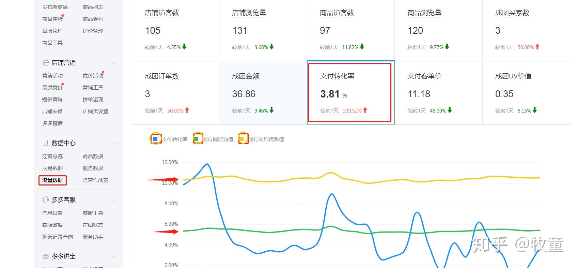The image size is (578, 268).
Task: Go to 拼单返现 page
Action: tap(93, 100)
